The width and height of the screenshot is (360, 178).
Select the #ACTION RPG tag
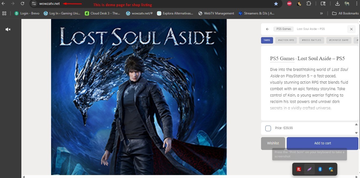[286, 40]
